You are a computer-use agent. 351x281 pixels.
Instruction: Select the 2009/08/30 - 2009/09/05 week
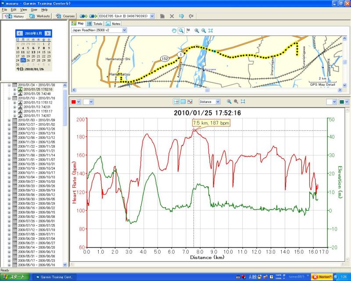tap(36, 199)
